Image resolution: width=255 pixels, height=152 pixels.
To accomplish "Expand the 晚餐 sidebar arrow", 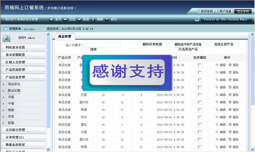I will click(x=4, y=110).
